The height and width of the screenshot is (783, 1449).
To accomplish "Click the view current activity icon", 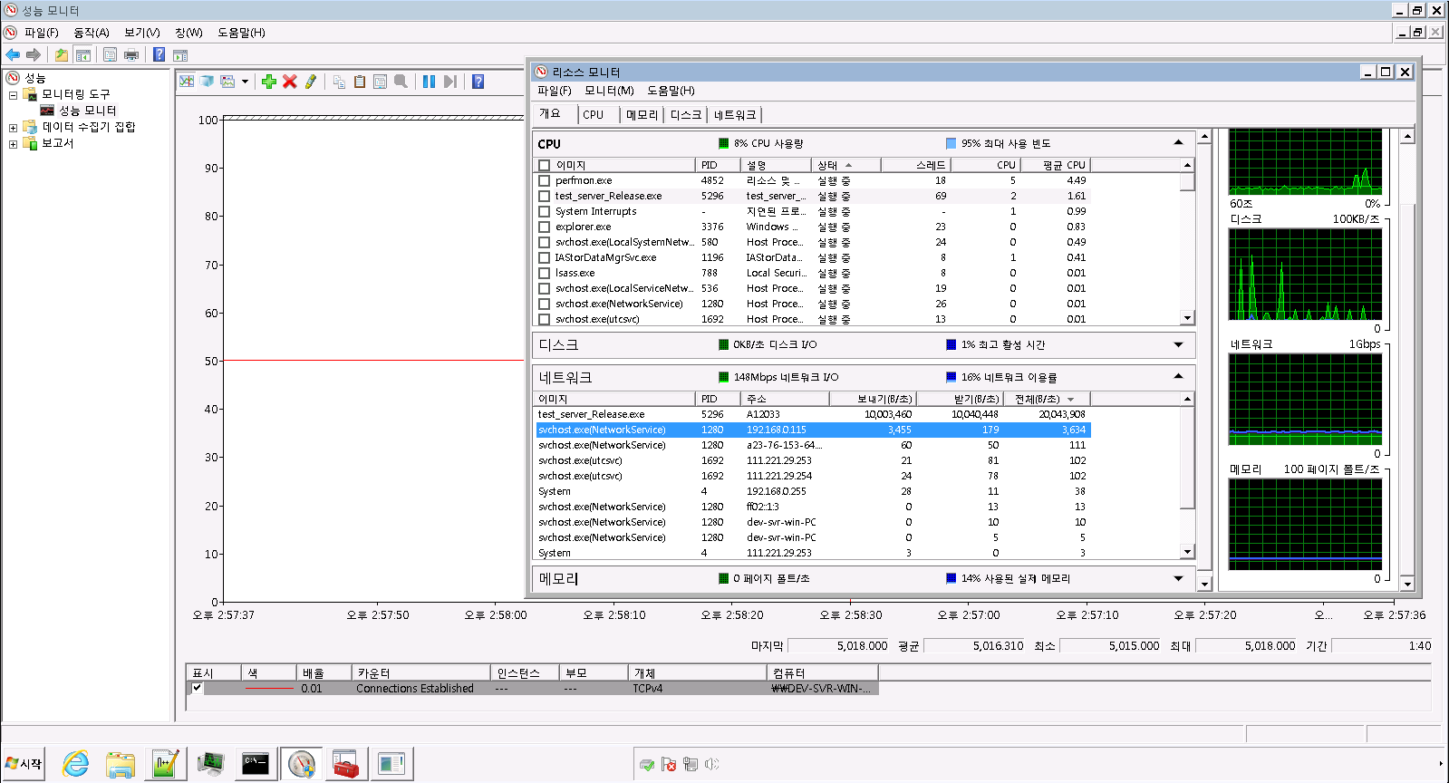I will click(x=187, y=82).
